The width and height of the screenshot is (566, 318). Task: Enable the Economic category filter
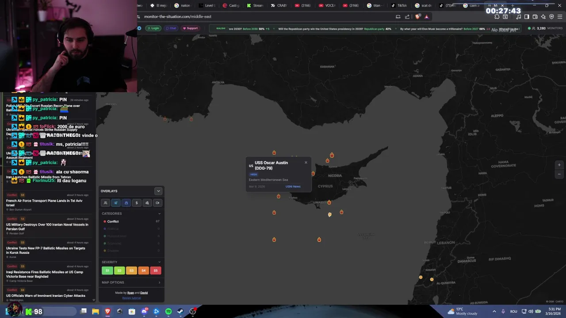131,243
